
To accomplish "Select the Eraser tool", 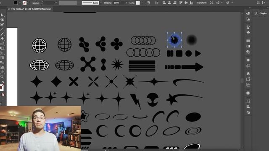I will [2, 39].
